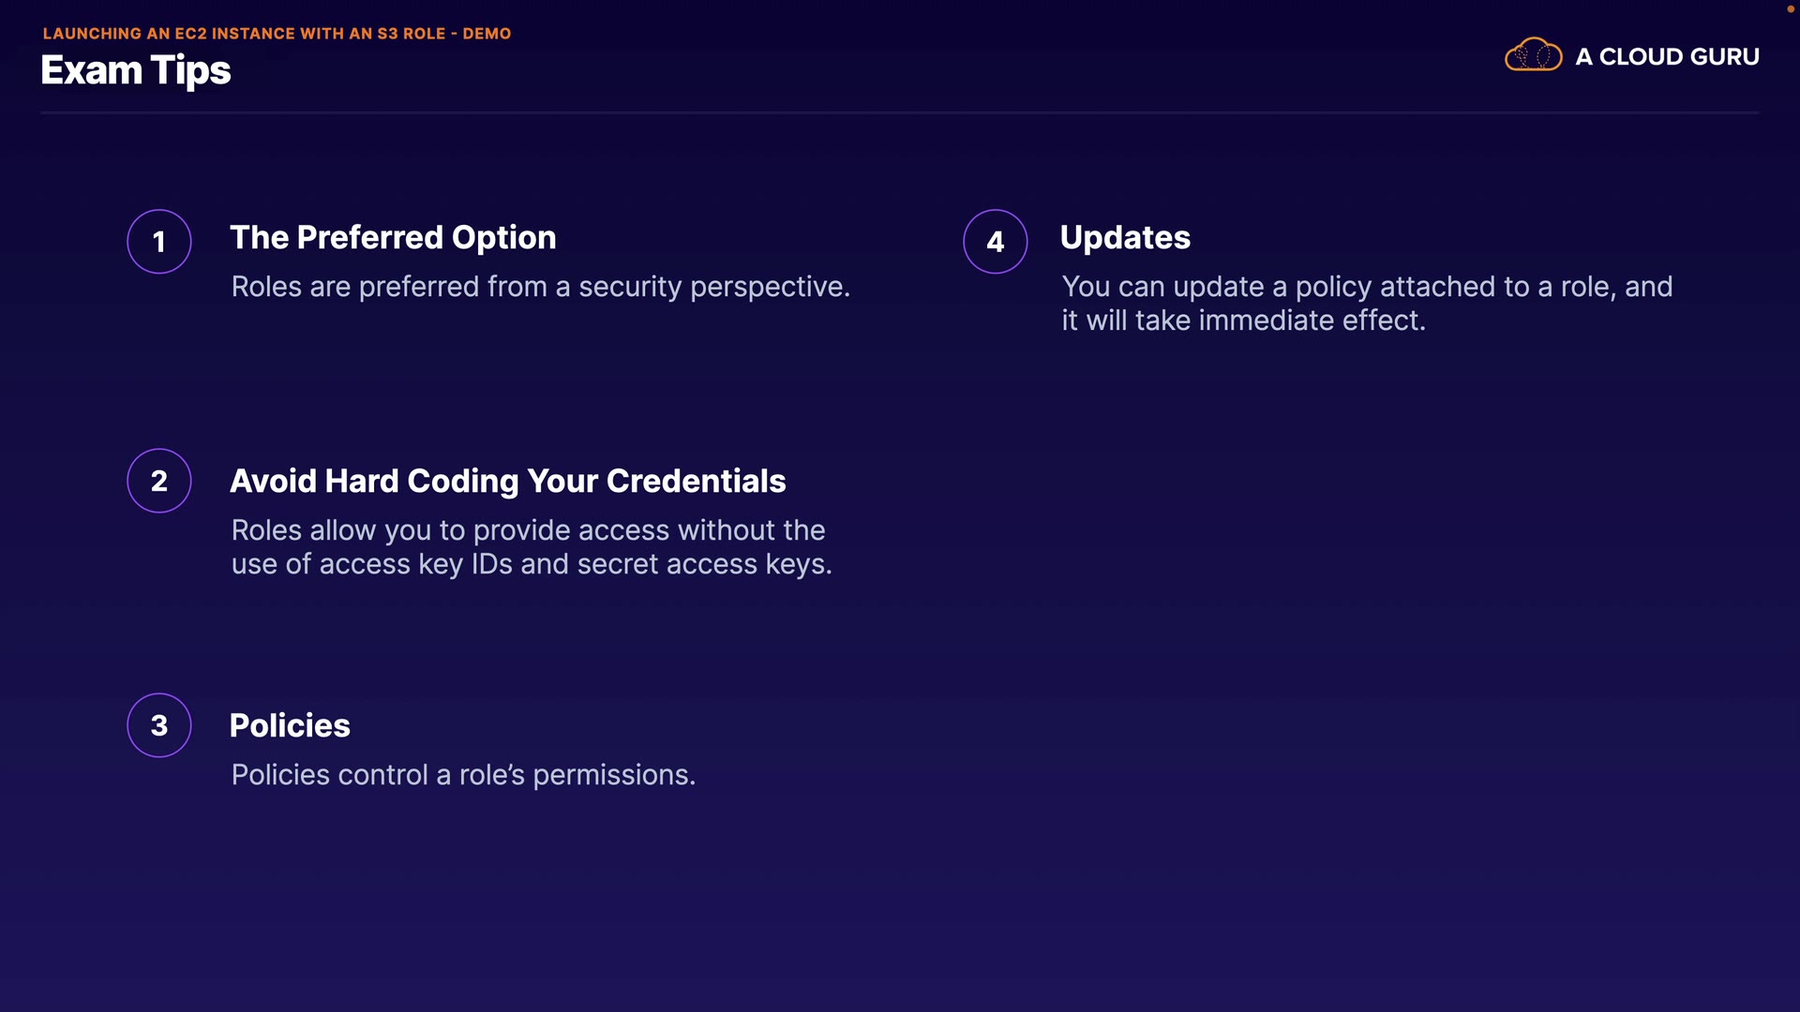Click the 'Policies' heading
The image size is (1800, 1012).
290,726
